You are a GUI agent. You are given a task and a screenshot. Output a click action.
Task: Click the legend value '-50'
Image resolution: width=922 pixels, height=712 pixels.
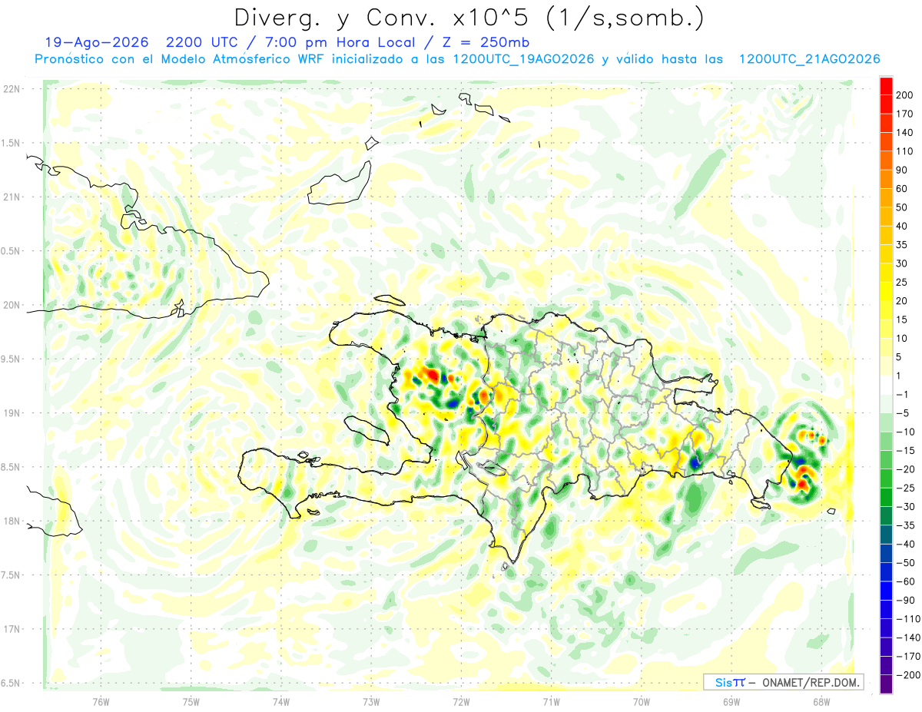point(904,563)
